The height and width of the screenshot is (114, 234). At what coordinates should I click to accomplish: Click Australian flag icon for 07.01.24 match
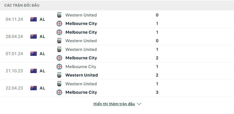tap(34, 54)
